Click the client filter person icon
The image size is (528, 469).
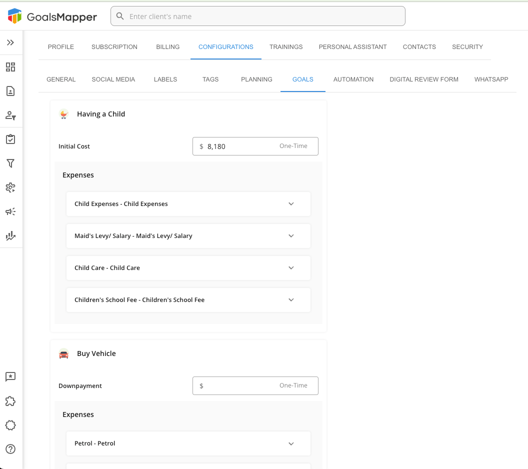click(x=10, y=115)
